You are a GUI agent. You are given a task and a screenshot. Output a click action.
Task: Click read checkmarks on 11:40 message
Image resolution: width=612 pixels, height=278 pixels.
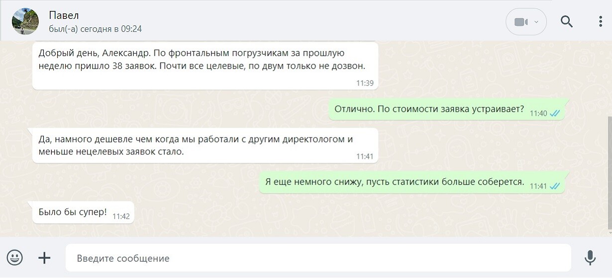(x=555, y=113)
